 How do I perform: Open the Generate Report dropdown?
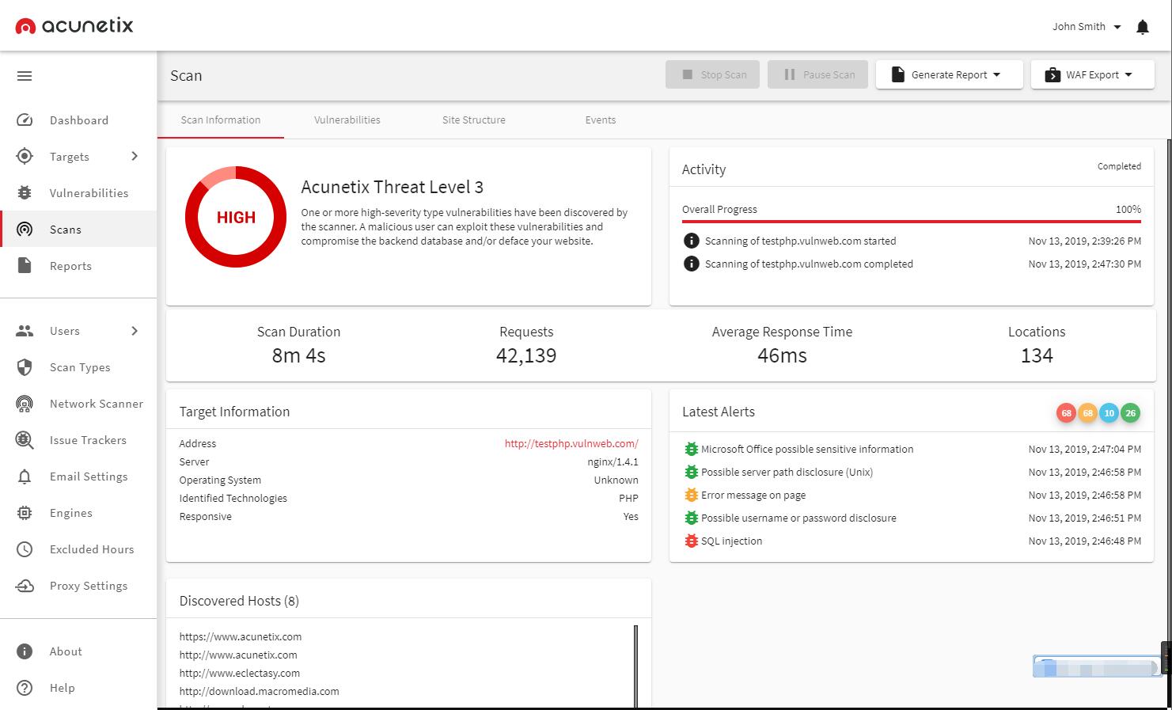949,75
